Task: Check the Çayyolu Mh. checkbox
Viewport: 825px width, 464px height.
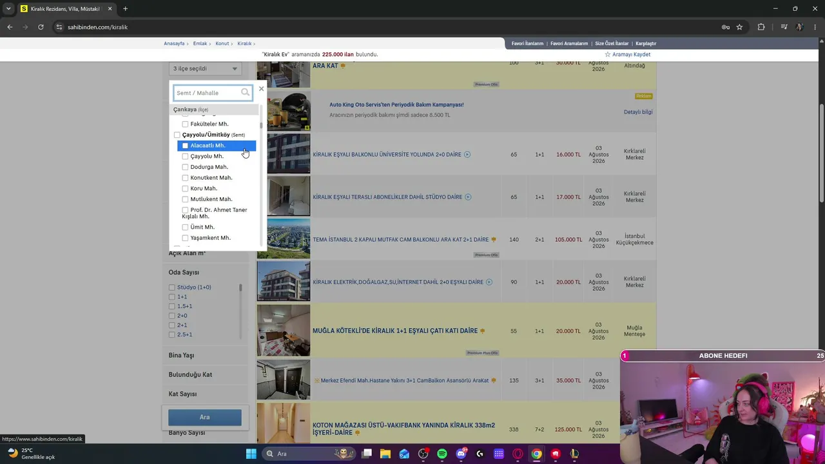Action: click(185, 156)
